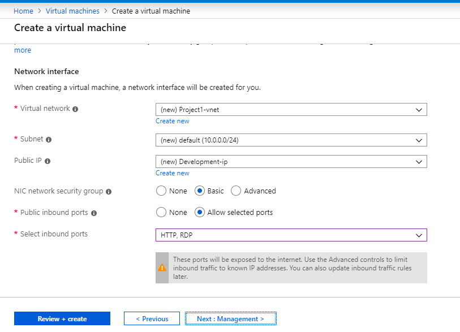Go to Virtual machines breadcrumb
460x332 pixels.
(72, 11)
